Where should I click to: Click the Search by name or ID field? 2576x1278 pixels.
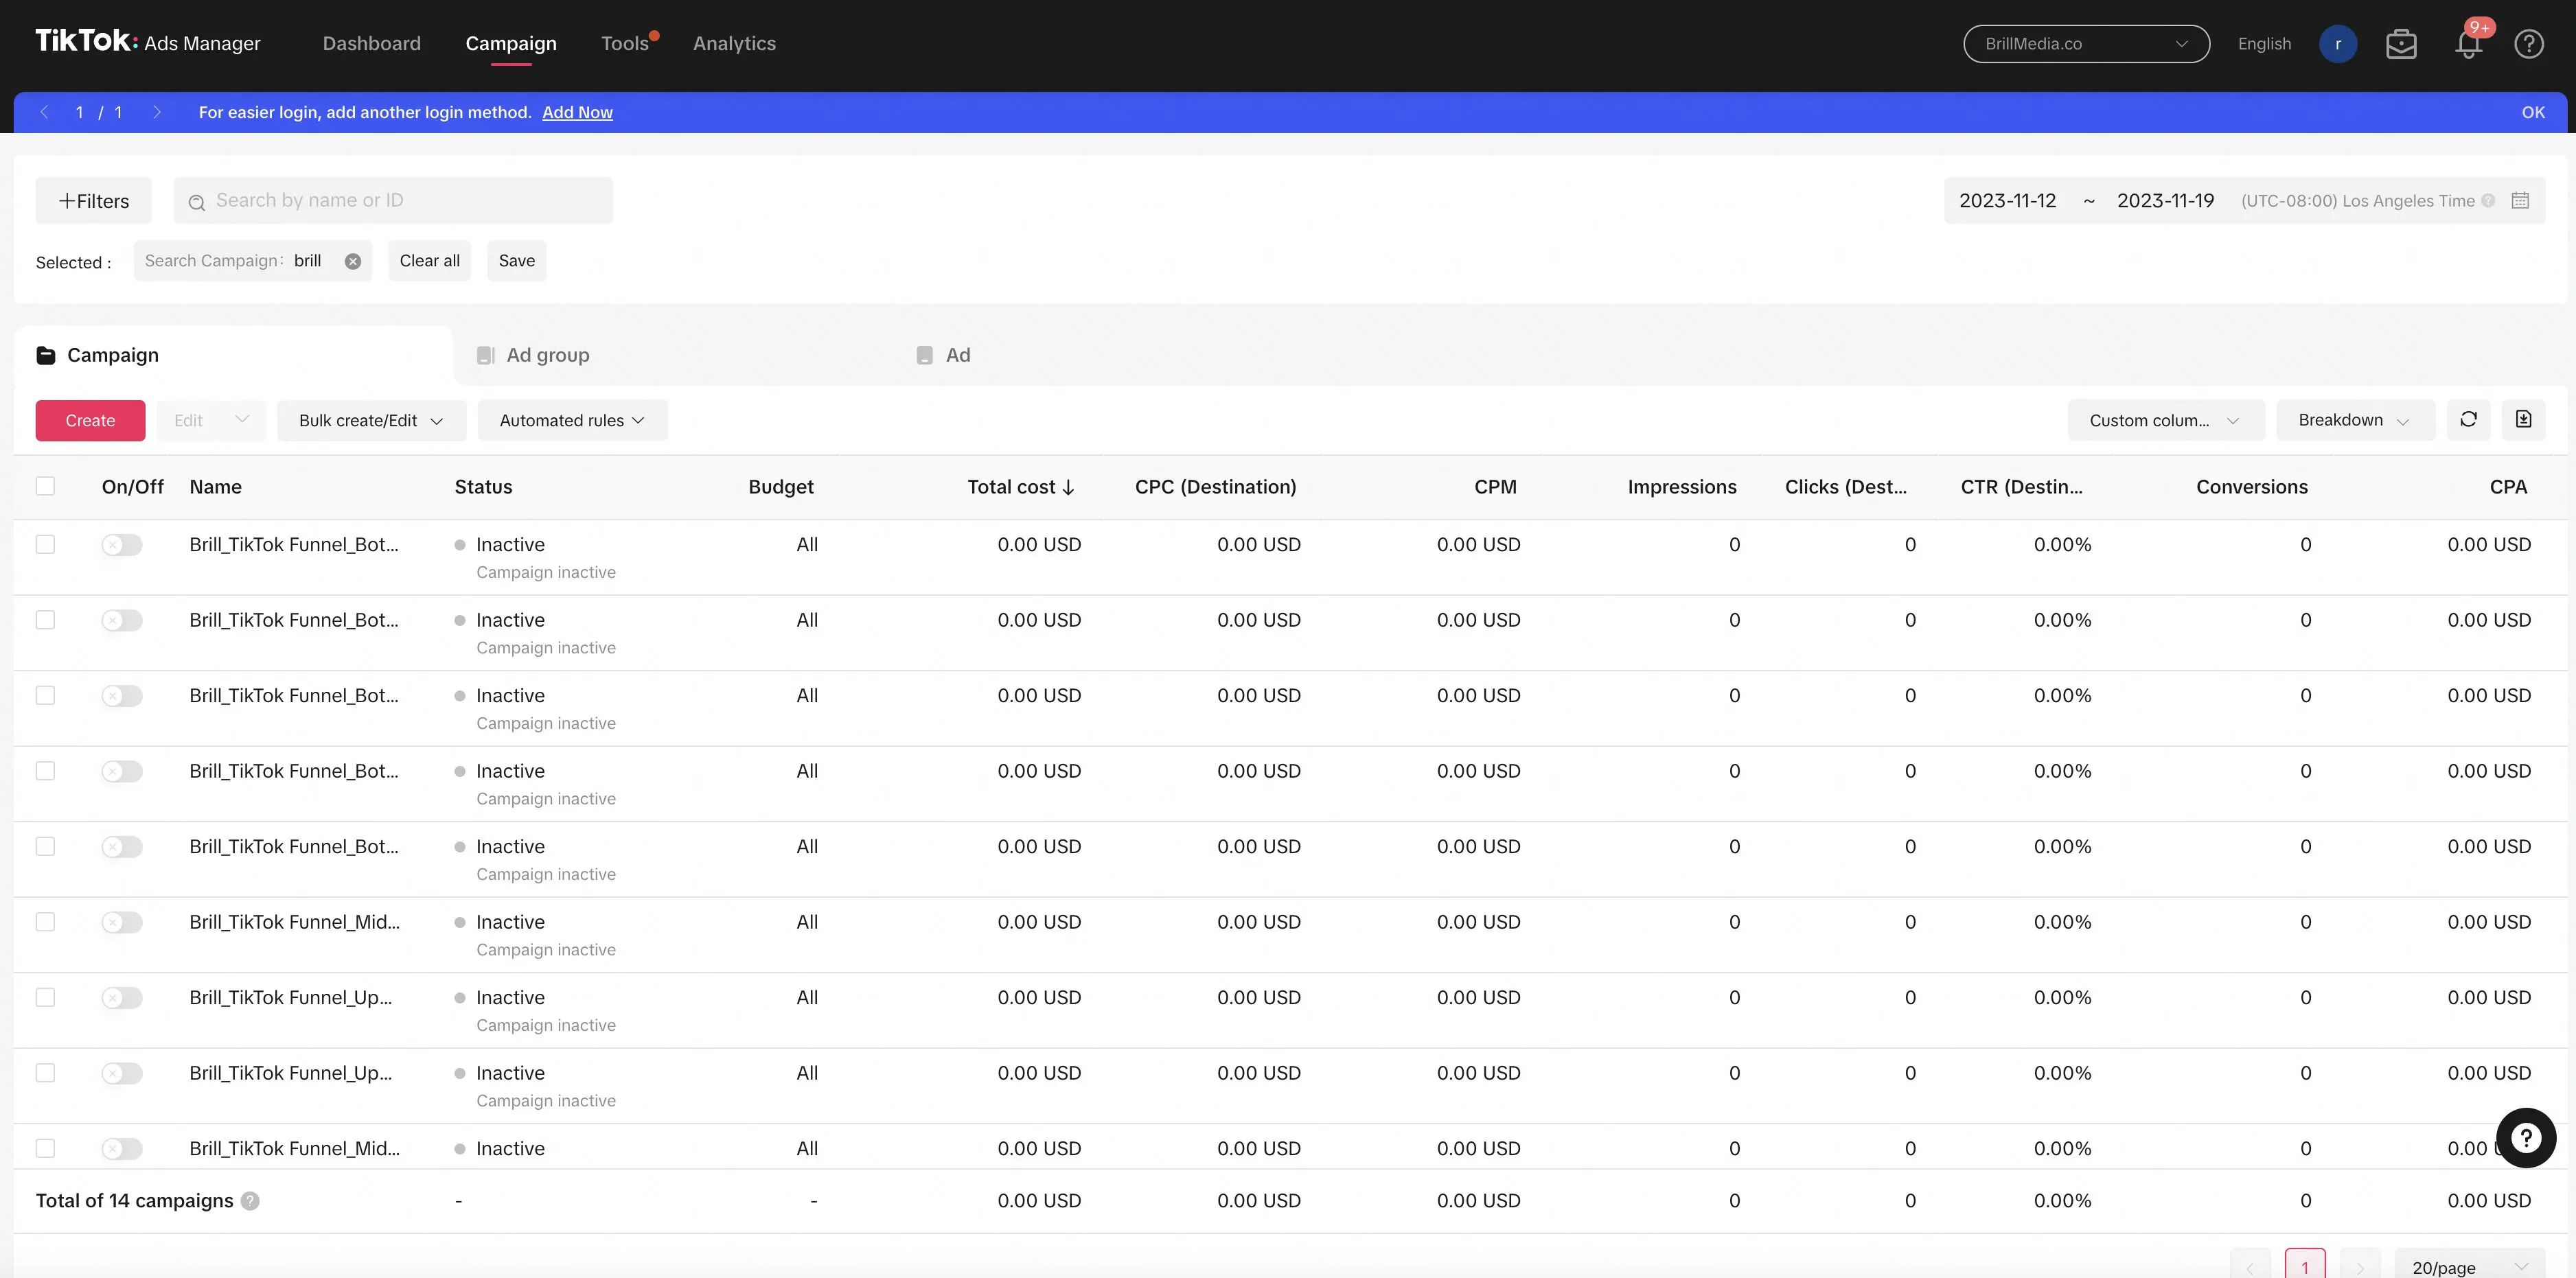pos(393,200)
